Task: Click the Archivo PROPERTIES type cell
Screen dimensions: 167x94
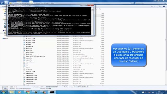Action: coord(80,56)
